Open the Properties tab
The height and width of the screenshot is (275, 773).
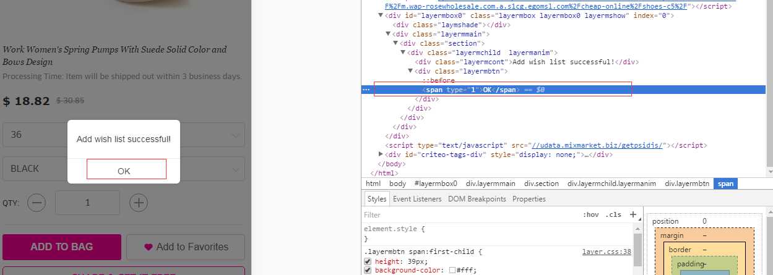pyautogui.click(x=529, y=199)
